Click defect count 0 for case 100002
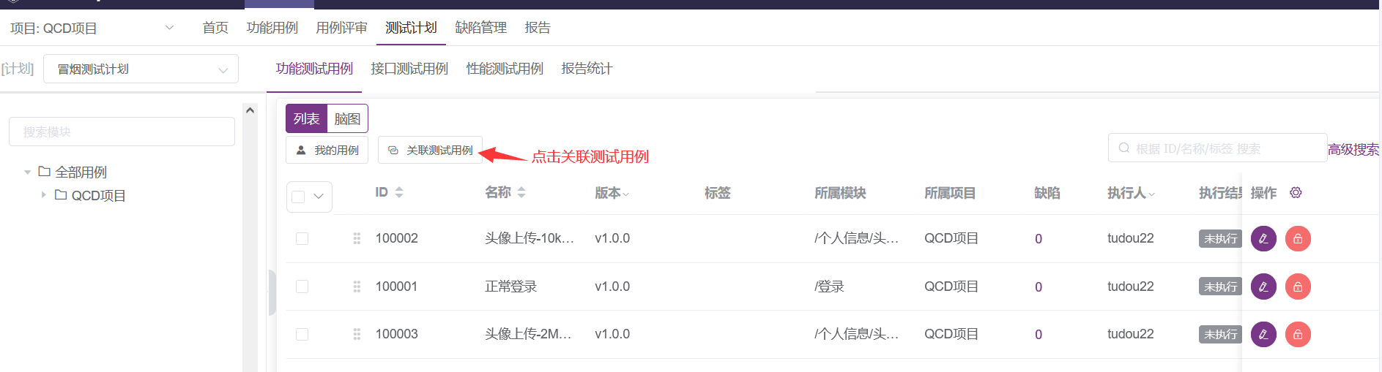 [1039, 239]
